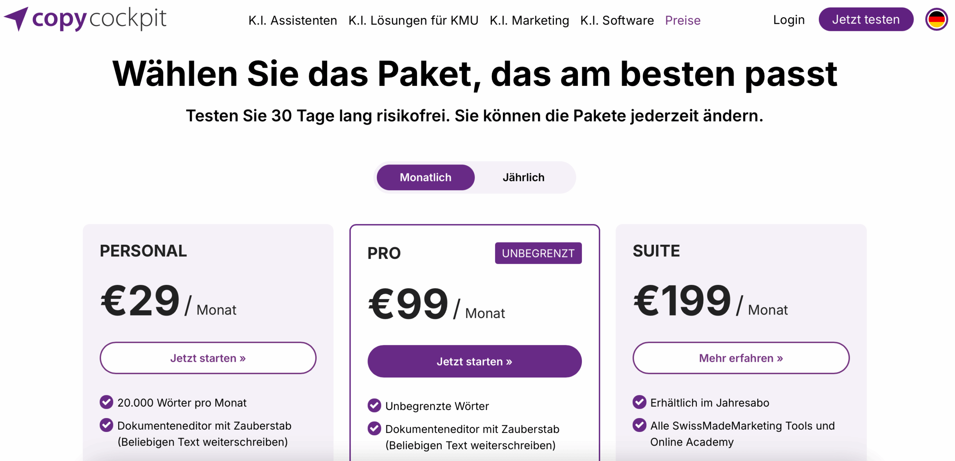Open K.I. Assistenten menu

pyautogui.click(x=292, y=20)
